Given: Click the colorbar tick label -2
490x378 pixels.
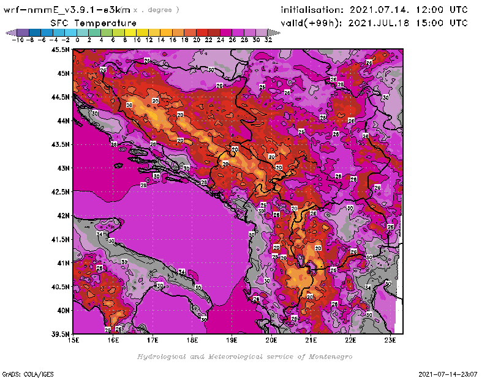Looking at the screenshot, I should 66,40.
